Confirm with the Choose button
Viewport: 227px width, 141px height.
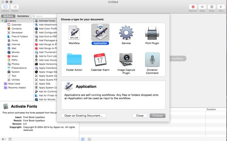point(158,116)
